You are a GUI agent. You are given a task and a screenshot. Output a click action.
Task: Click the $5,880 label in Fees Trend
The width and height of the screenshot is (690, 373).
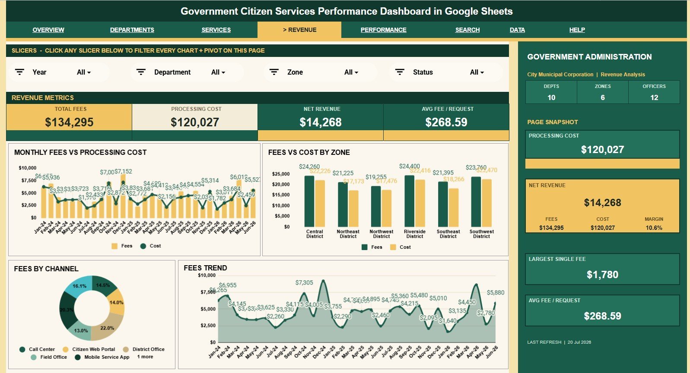coord(496,292)
